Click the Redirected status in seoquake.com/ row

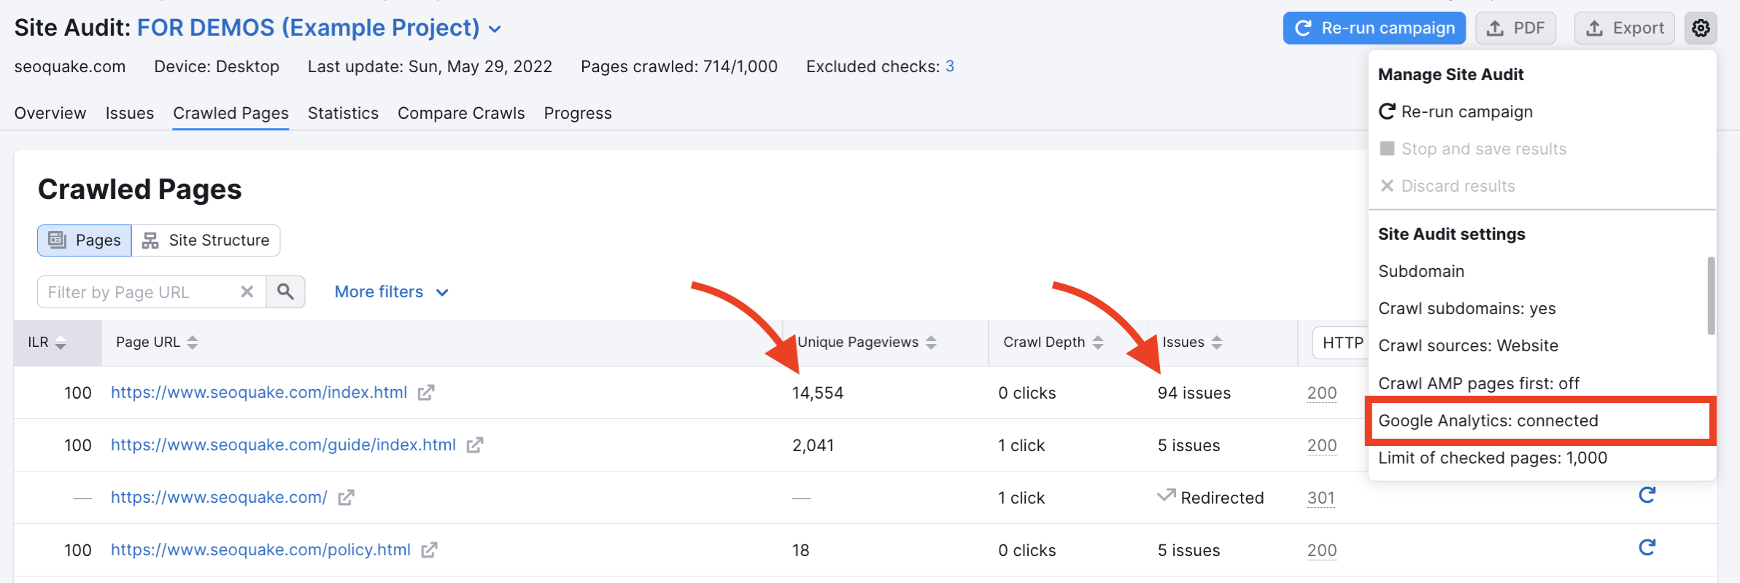click(1211, 498)
